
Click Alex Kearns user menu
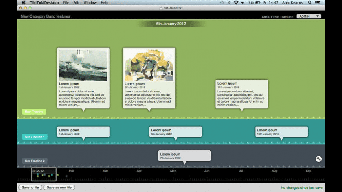(x=292, y=3)
